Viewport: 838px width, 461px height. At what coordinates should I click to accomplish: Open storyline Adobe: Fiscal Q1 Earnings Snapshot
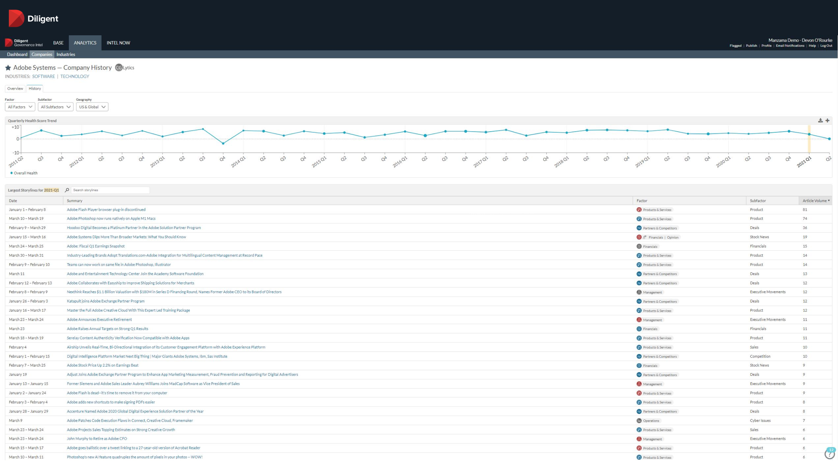[x=96, y=246]
